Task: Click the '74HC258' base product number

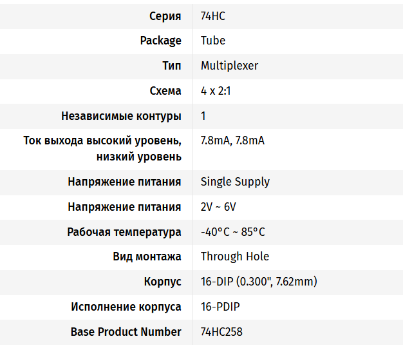Action: click(221, 332)
